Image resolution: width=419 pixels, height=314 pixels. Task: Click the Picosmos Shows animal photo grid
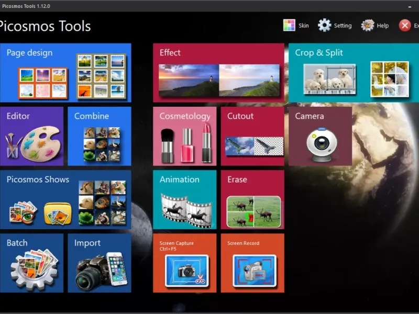(102, 203)
